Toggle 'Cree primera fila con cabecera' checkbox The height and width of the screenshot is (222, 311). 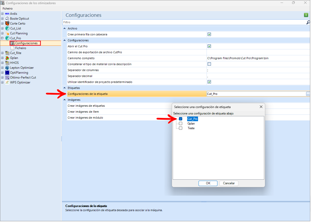point(209,34)
